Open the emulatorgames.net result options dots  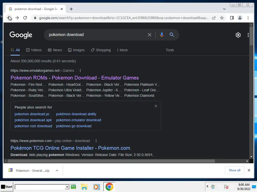coord(80,70)
